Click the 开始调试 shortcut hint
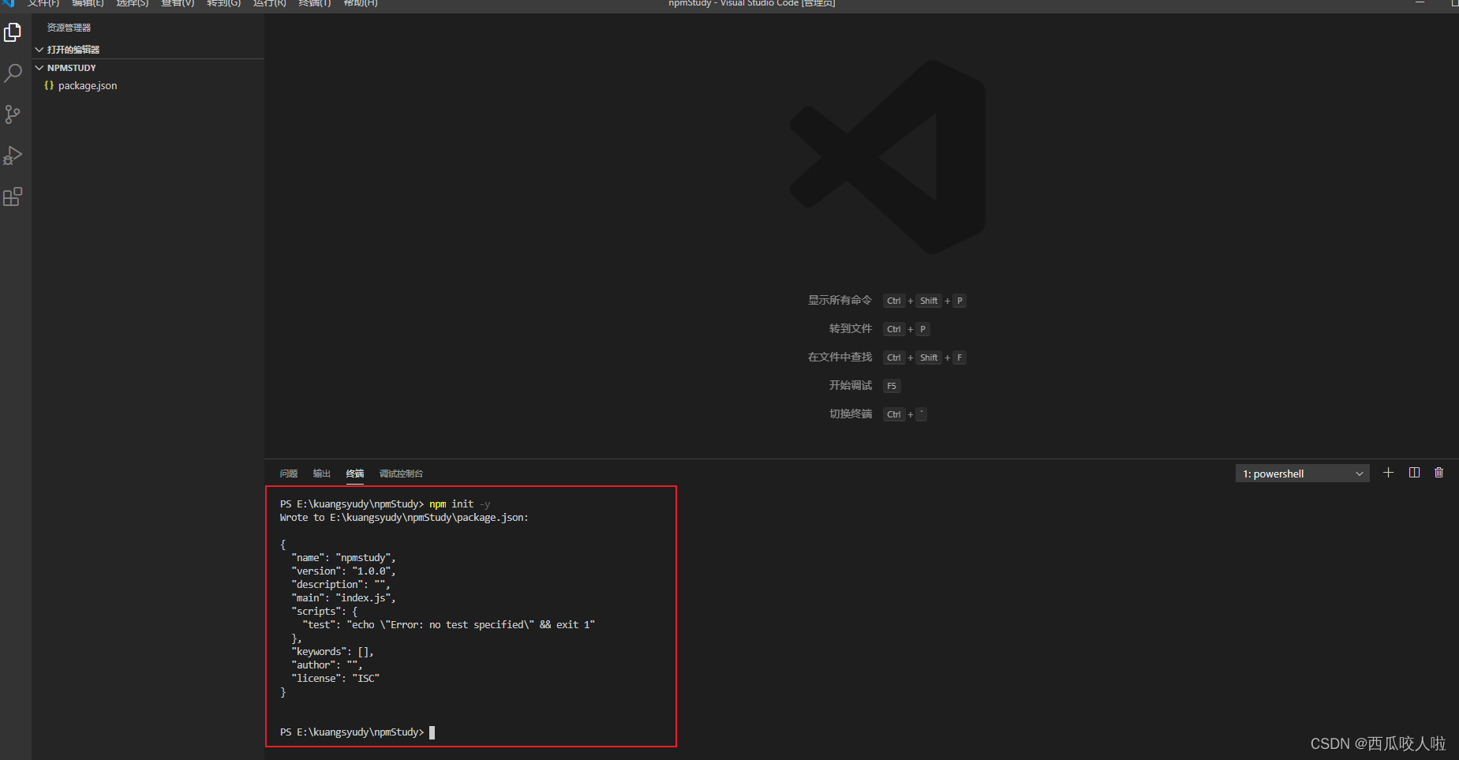The height and width of the screenshot is (760, 1459). click(x=851, y=385)
